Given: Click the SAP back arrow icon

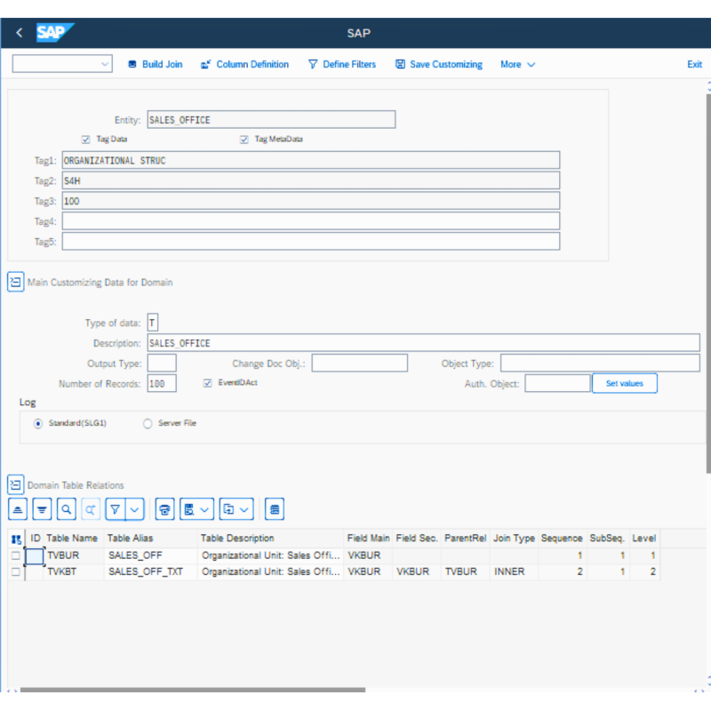Looking at the screenshot, I should pyautogui.click(x=20, y=33).
